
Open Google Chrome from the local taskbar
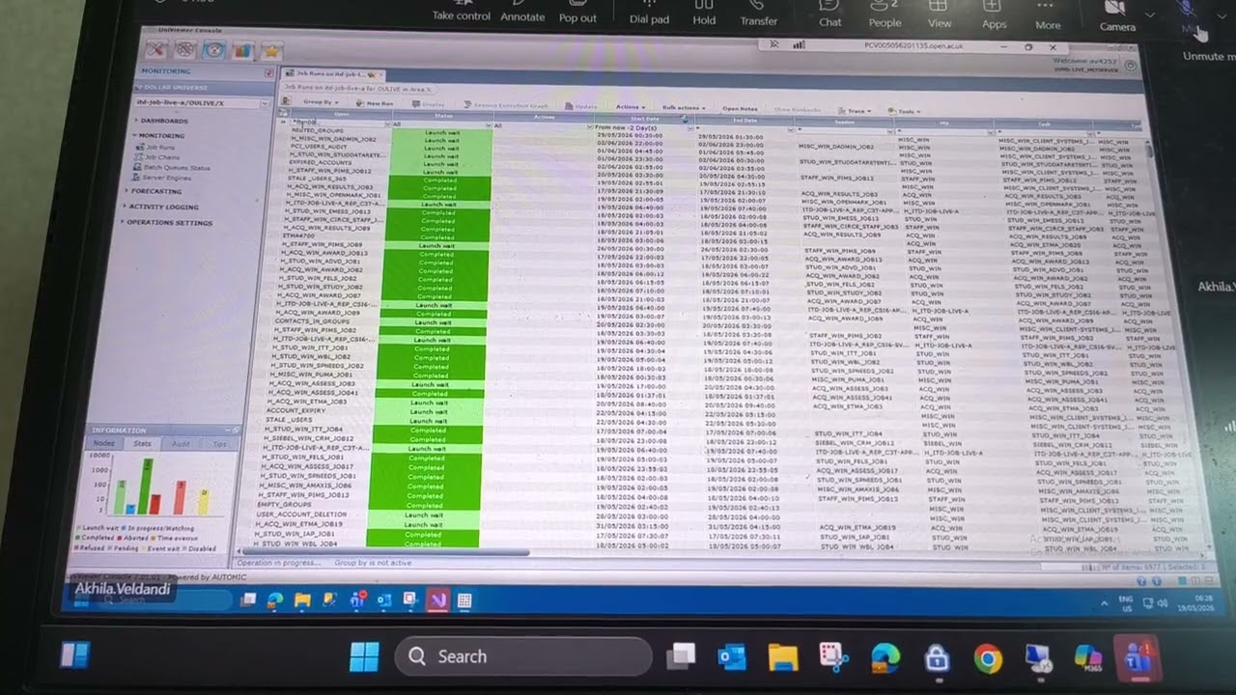click(987, 659)
